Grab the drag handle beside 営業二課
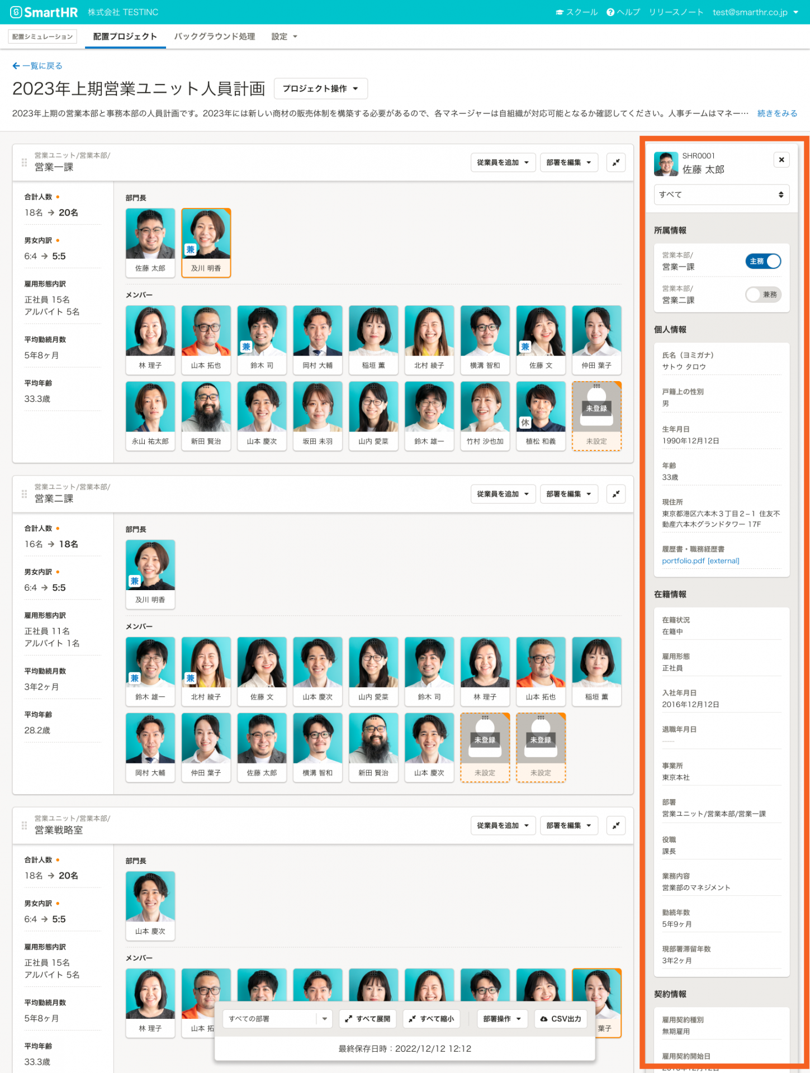 (24, 494)
